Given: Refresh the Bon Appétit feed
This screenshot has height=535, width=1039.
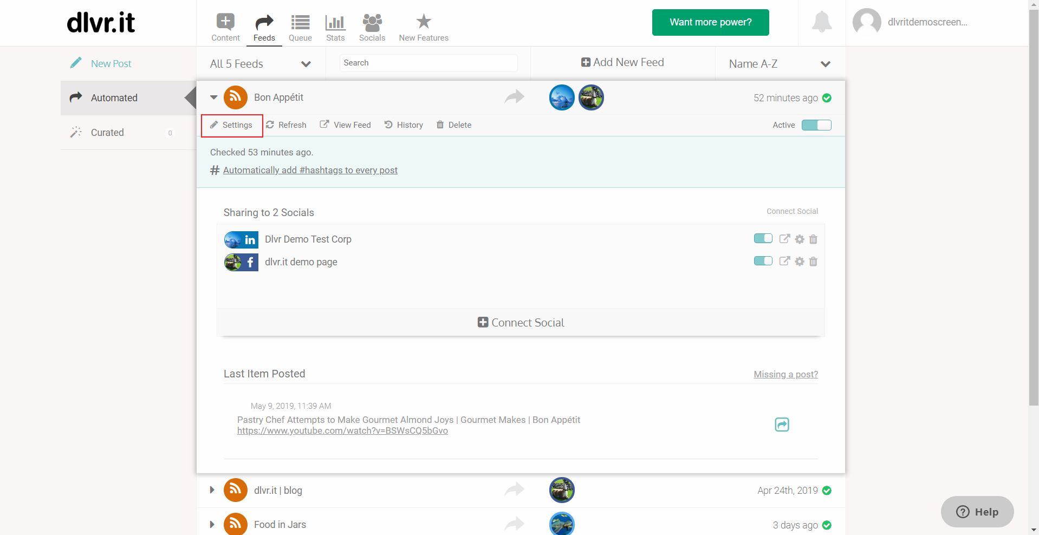Looking at the screenshot, I should click(x=286, y=125).
